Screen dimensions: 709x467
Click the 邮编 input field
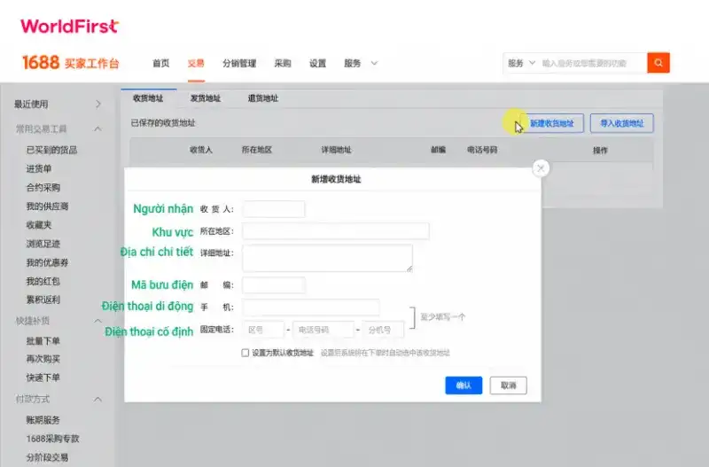[x=274, y=284]
